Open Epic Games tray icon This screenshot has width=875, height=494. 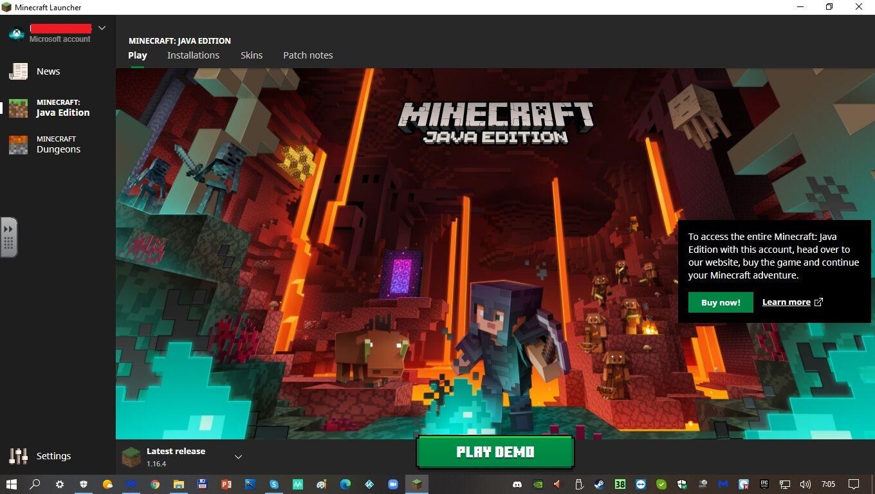click(x=764, y=484)
